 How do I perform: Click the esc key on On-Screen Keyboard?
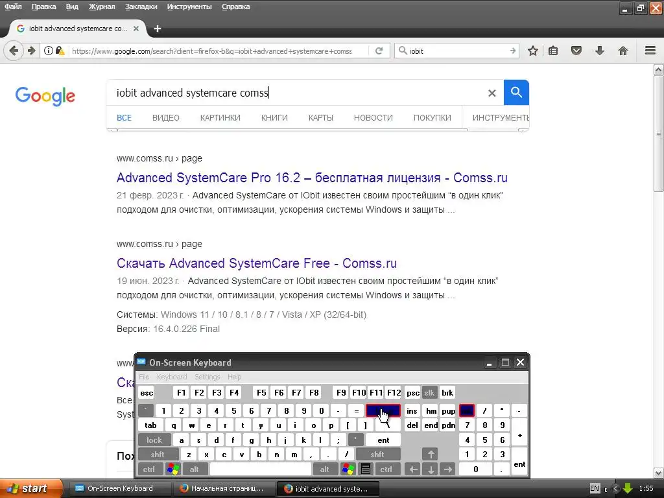pos(147,393)
